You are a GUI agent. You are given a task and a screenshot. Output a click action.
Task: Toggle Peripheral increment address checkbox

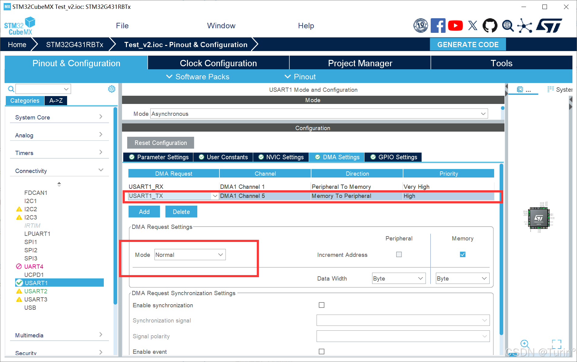pos(399,254)
